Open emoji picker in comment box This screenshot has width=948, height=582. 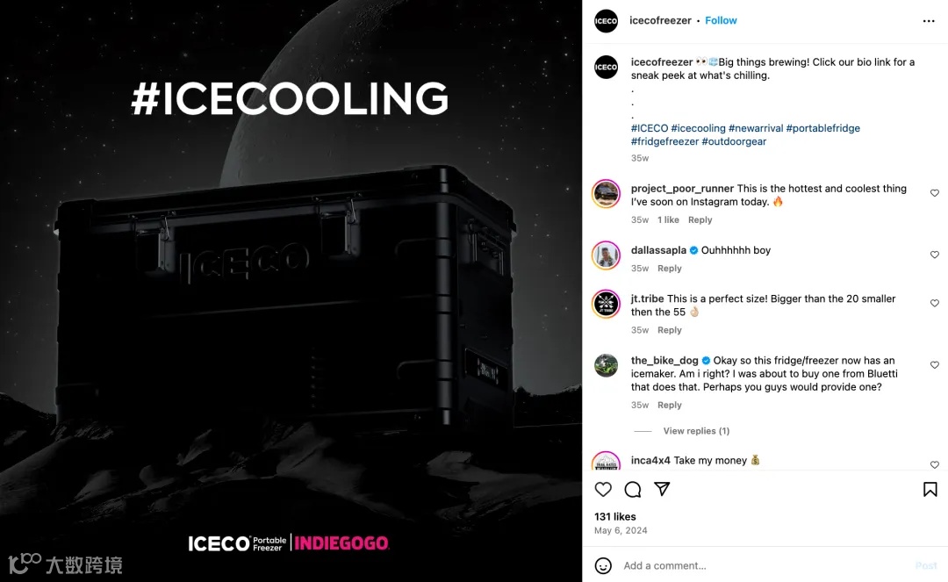603,565
